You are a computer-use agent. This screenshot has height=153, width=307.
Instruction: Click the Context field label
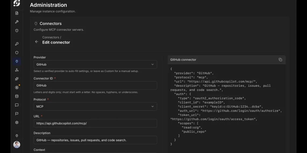click(39, 150)
